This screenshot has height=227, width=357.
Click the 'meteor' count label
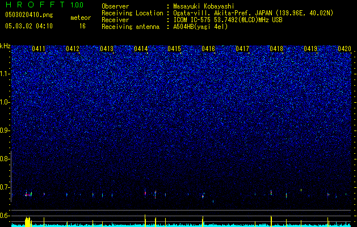tap(81, 18)
